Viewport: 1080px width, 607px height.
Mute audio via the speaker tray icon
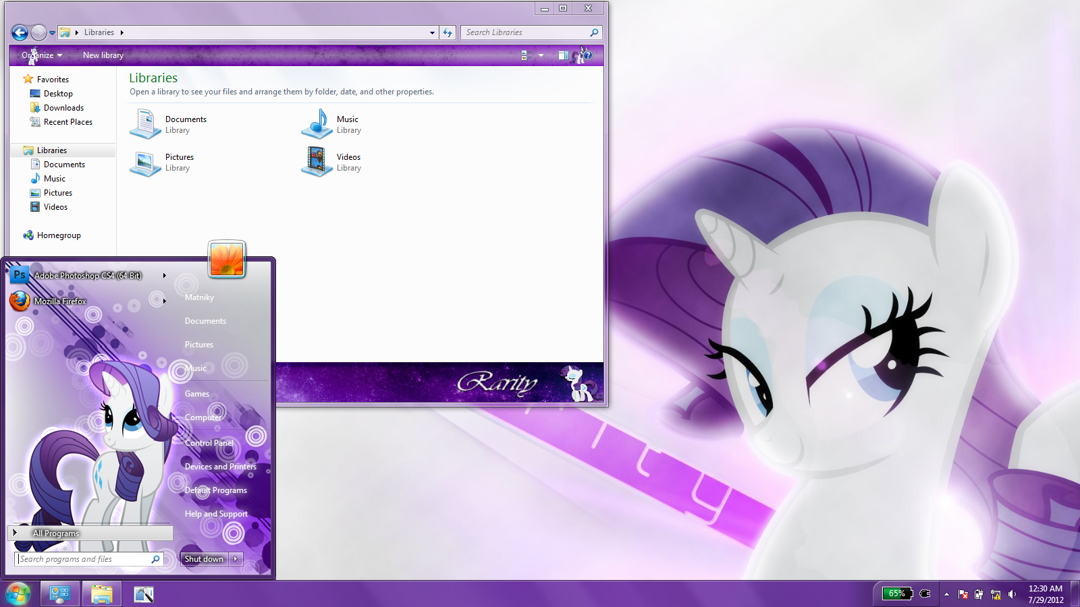(1011, 594)
